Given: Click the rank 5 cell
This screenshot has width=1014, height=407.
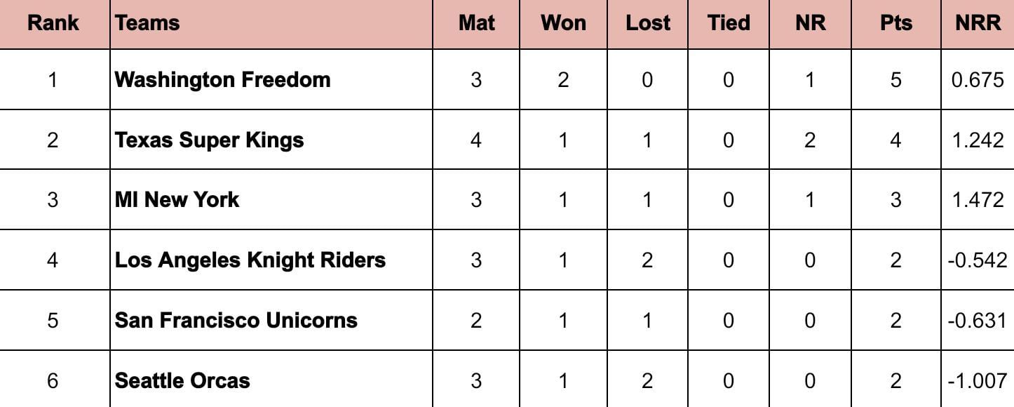Looking at the screenshot, I should [53, 321].
